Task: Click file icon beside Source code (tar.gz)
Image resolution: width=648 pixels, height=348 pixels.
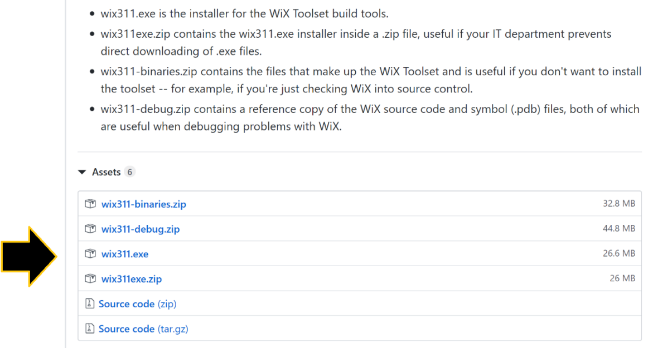Action: tap(89, 329)
